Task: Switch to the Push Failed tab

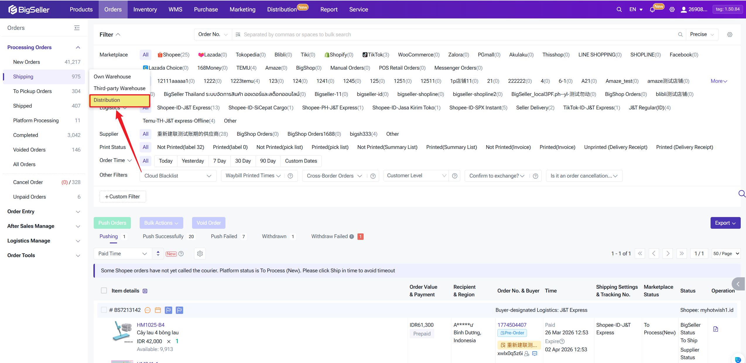Action: tap(224, 236)
